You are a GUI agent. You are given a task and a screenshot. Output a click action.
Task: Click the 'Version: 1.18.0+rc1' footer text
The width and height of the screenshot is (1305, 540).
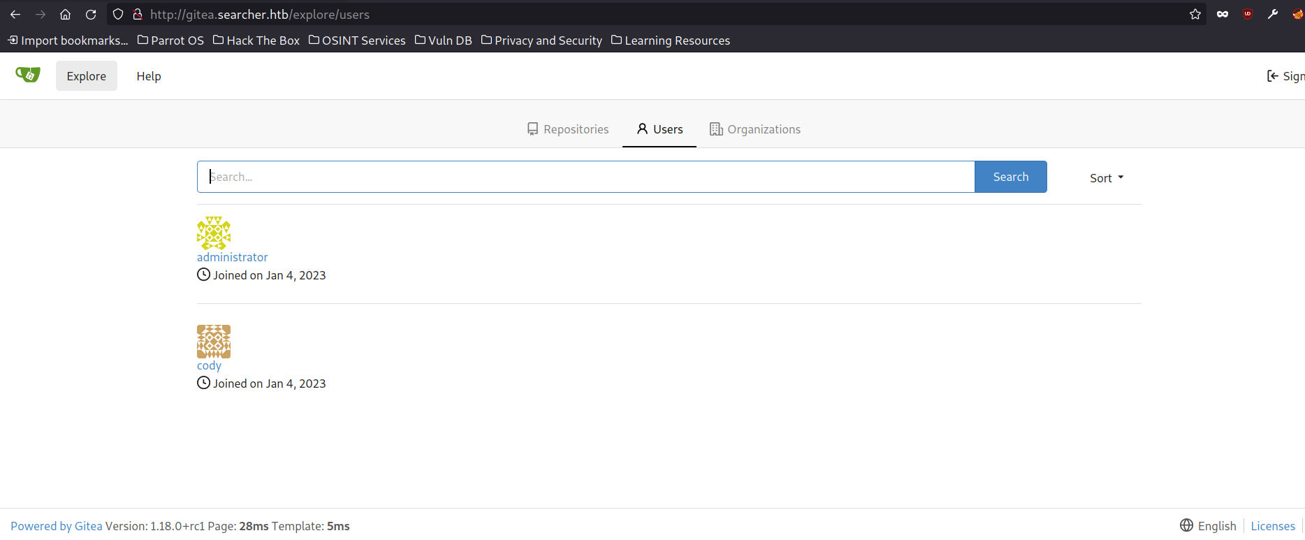pyautogui.click(x=155, y=526)
